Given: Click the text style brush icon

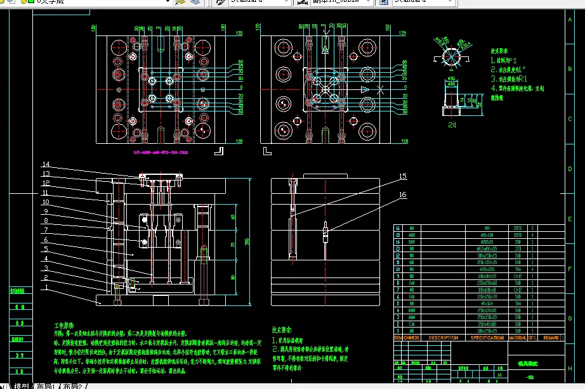Looking at the screenshot, I should (221, 2).
